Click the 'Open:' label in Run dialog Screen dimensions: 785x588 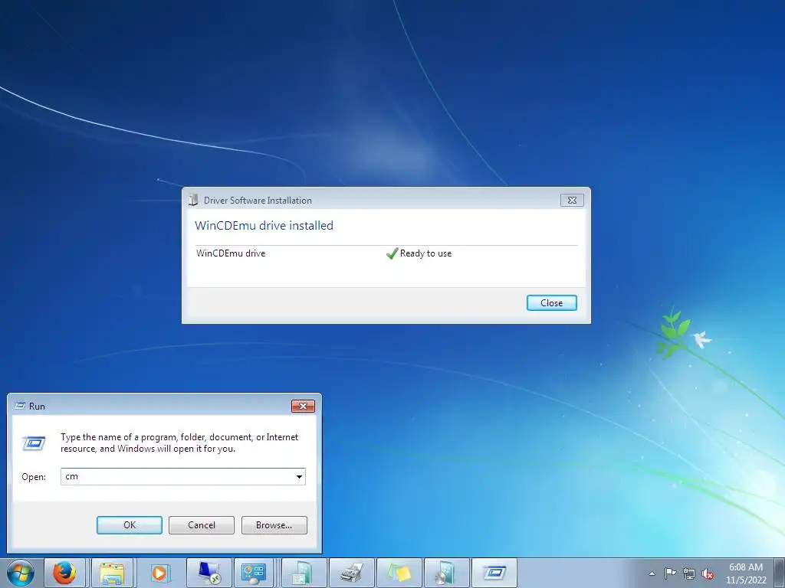(34, 477)
